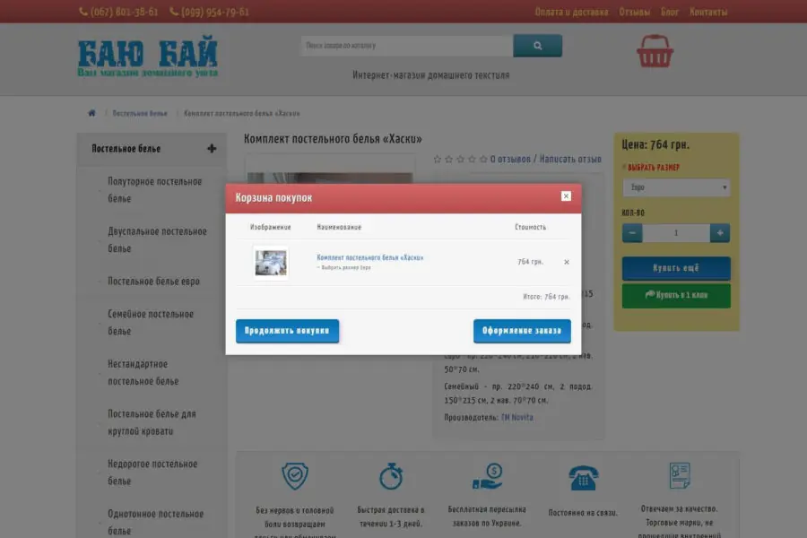Open the Блог menu link

point(670,12)
